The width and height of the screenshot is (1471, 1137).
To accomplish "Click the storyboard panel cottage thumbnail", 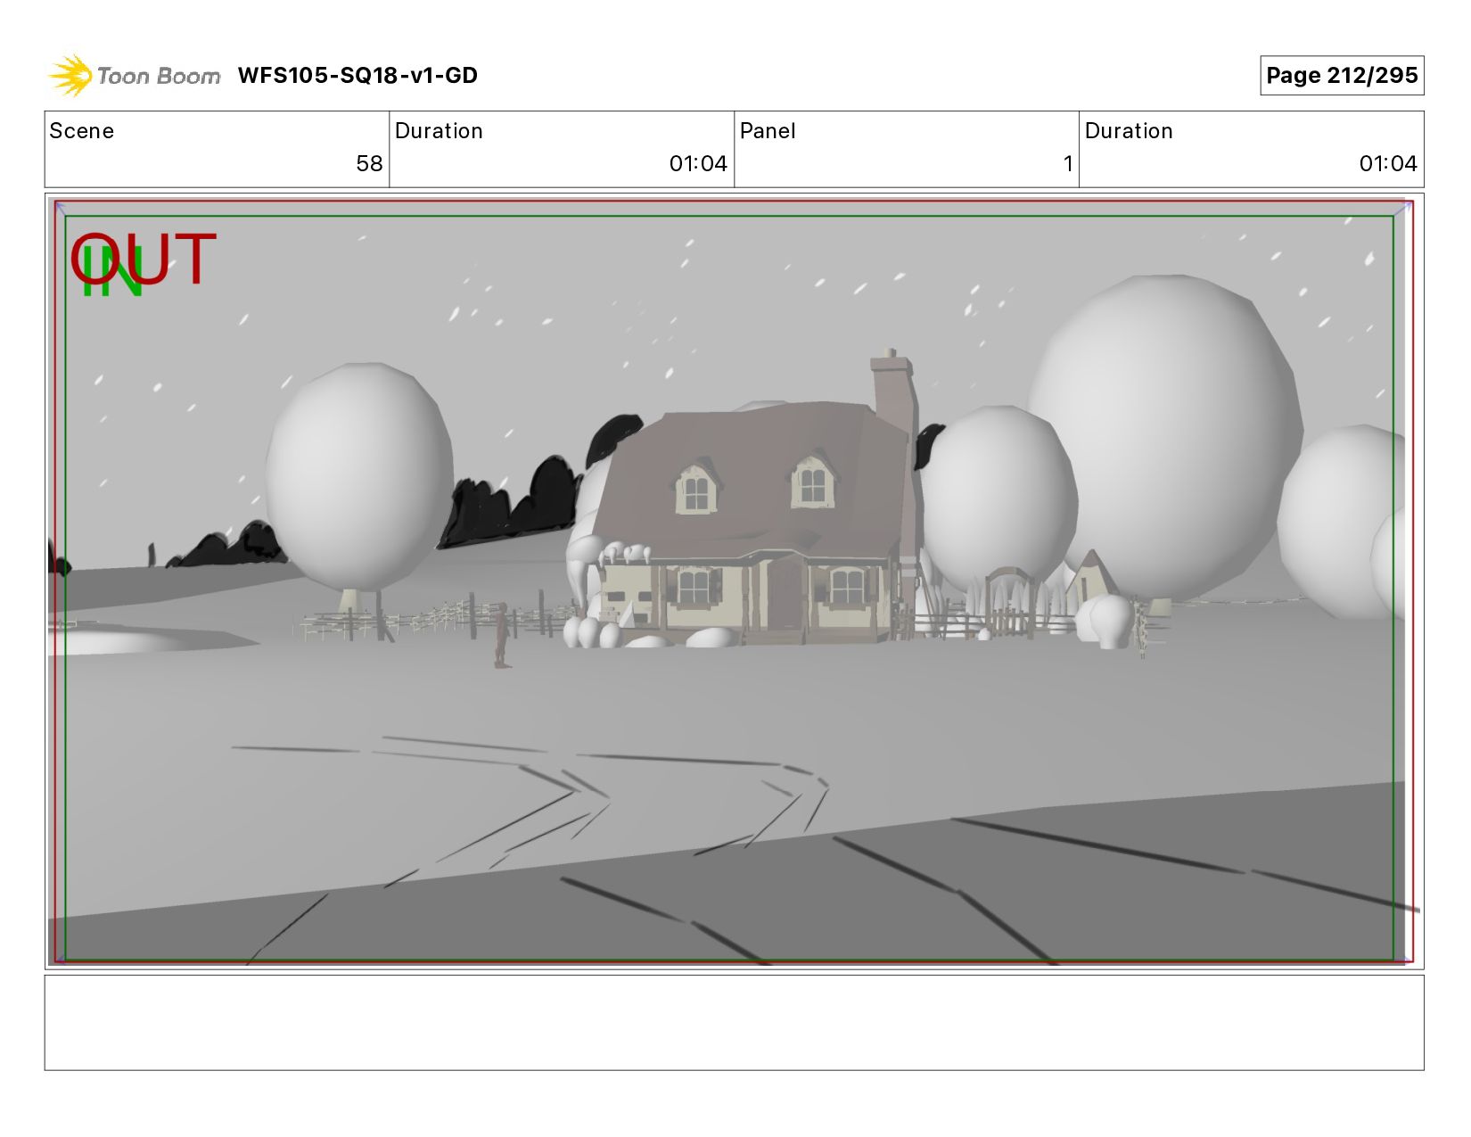I will point(734,581).
